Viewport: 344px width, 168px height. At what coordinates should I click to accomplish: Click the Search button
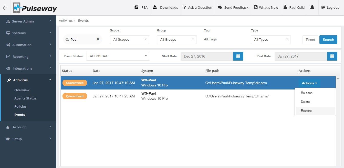pos(328,40)
